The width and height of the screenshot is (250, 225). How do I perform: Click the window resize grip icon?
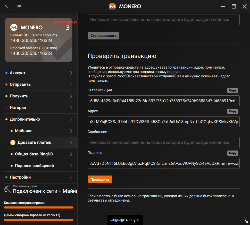246,221
